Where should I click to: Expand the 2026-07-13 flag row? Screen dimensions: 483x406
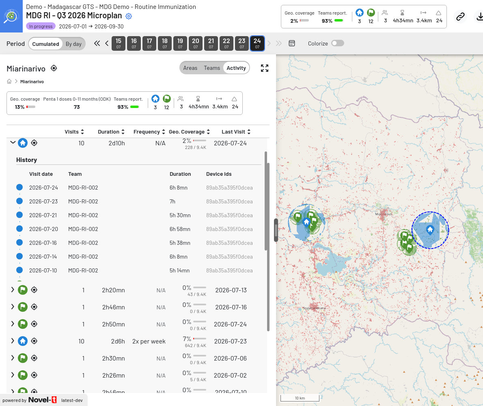tap(13, 289)
